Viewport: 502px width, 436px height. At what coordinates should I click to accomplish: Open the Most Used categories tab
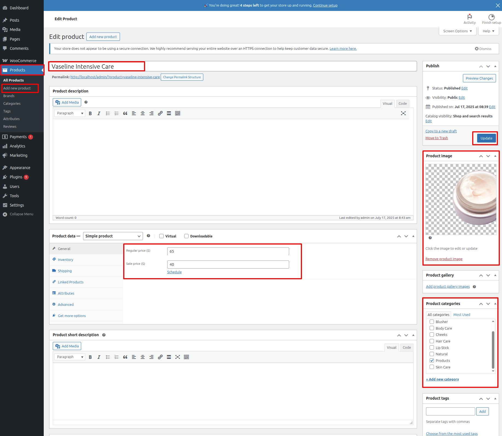(x=462, y=315)
